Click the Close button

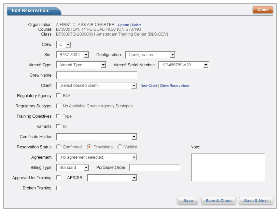263,10
